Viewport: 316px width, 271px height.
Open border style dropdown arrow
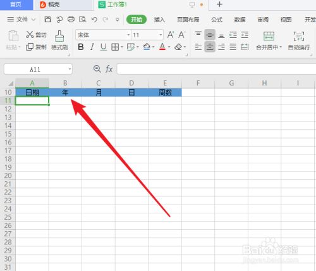pyautogui.click(x=122, y=47)
